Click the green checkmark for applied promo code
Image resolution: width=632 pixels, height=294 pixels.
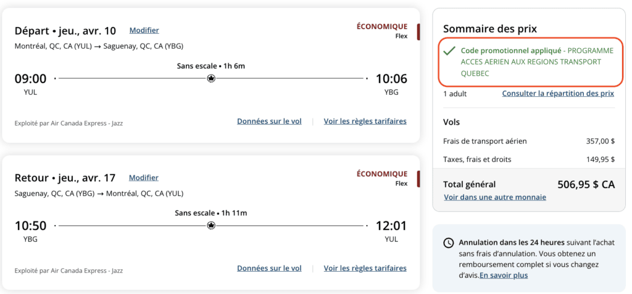(x=450, y=51)
